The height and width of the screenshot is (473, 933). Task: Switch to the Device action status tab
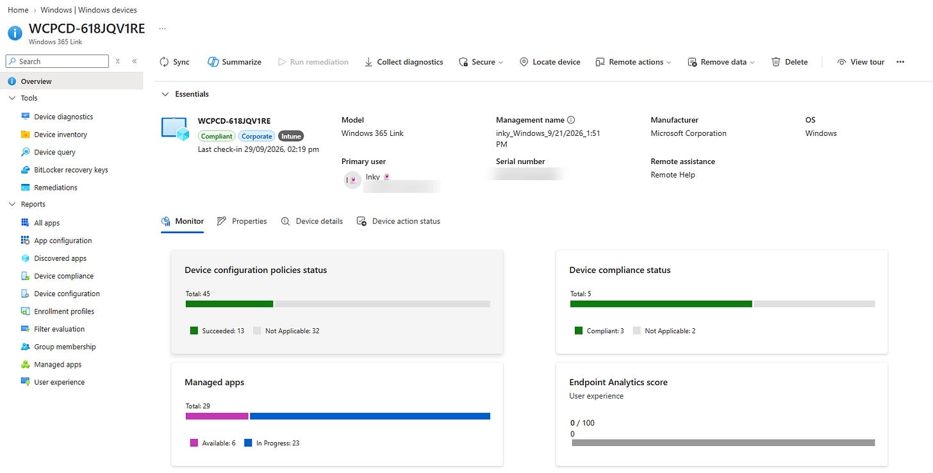(x=399, y=221)
